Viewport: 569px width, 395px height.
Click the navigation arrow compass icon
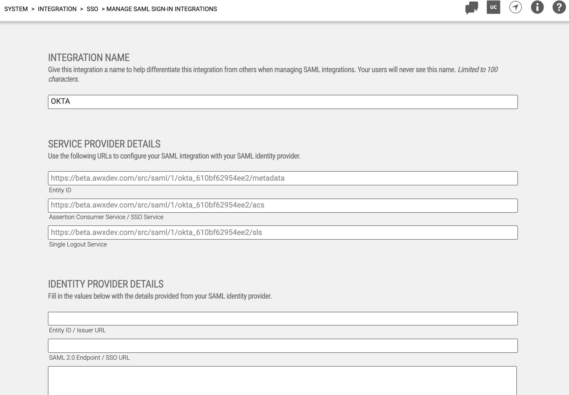pyautogui.click(x=515, y=7)
